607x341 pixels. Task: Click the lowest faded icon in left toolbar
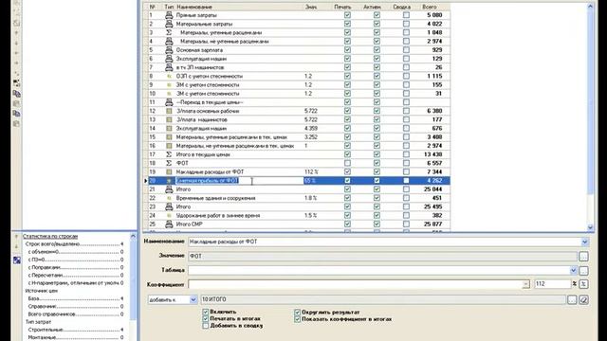coord(16,124)
